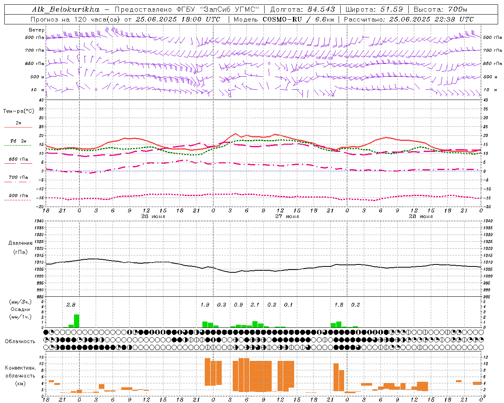Click the 'Высота: 700м' elevation text

click(x=441, y=9)
